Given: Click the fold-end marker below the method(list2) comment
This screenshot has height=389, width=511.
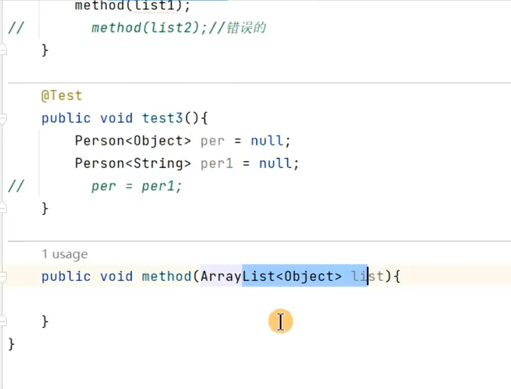Looking at the screenshot, I should tap(3, 50).
